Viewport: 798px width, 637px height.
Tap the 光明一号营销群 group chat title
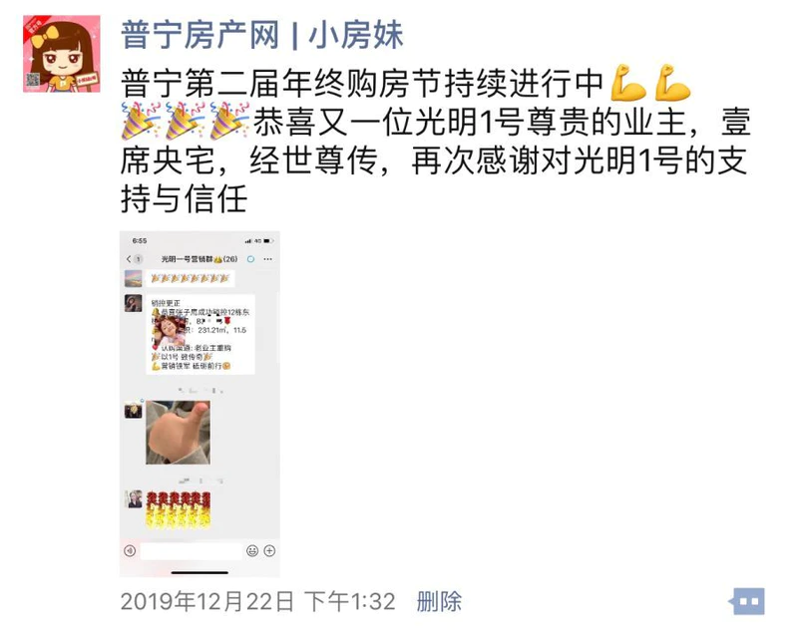(x=199, y=259)
